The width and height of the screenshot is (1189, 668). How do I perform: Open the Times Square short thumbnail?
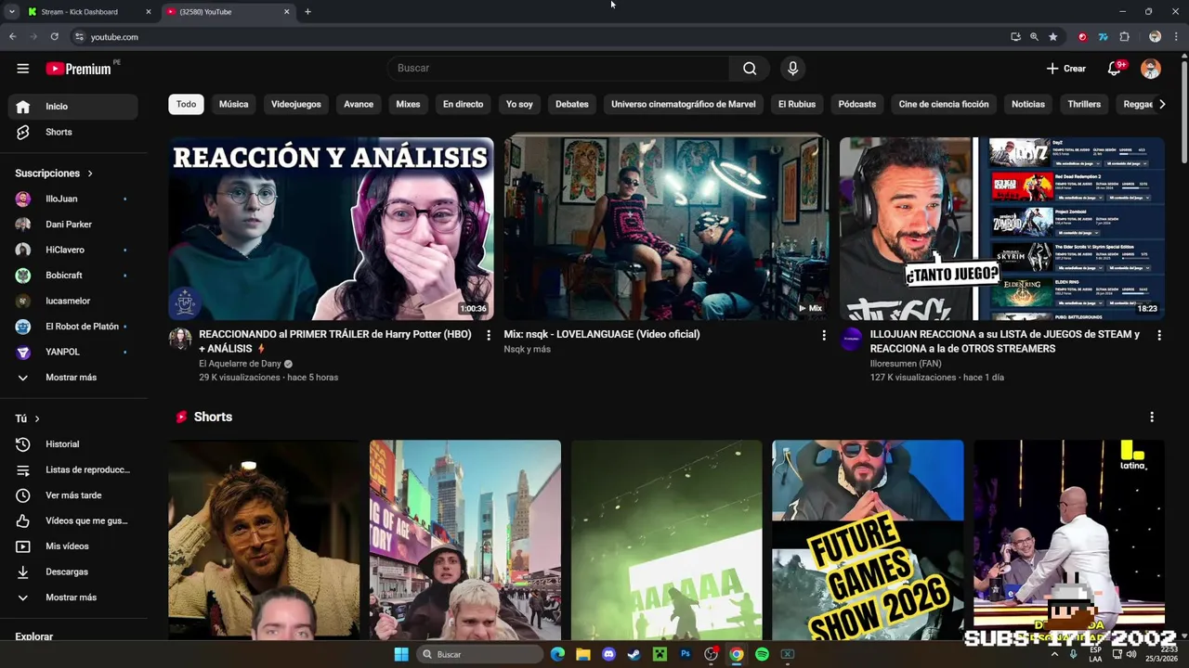465,540
